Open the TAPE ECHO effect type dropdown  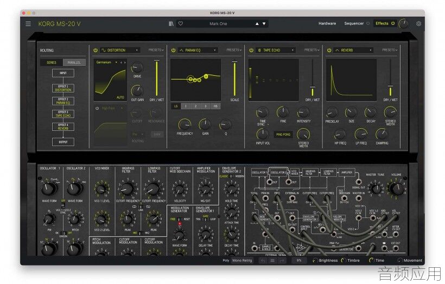coord(275,50)
